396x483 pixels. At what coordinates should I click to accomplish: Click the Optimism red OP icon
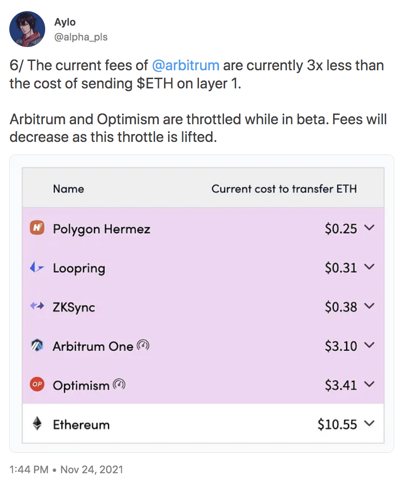coord(37,384)
